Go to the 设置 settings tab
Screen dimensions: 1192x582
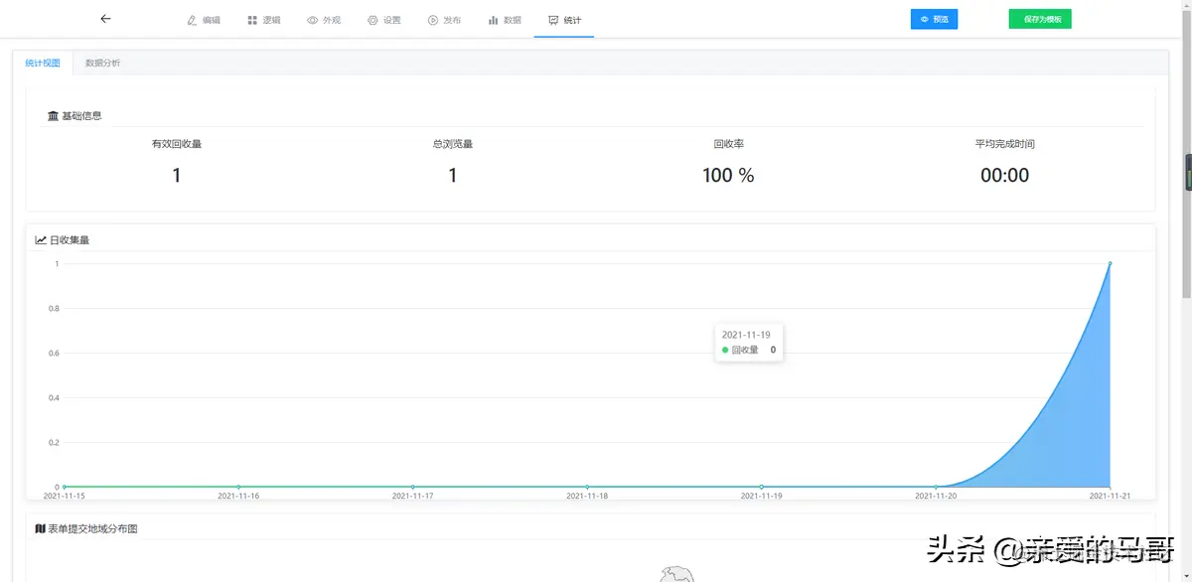(384, 20)
